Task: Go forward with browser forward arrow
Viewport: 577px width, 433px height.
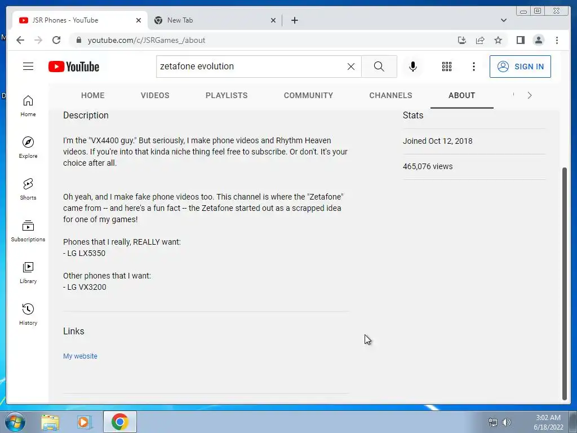Action: tap(38, 40)
